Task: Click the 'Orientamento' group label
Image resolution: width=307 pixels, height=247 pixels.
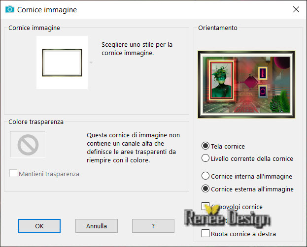Action: click(x=217, y=28)
